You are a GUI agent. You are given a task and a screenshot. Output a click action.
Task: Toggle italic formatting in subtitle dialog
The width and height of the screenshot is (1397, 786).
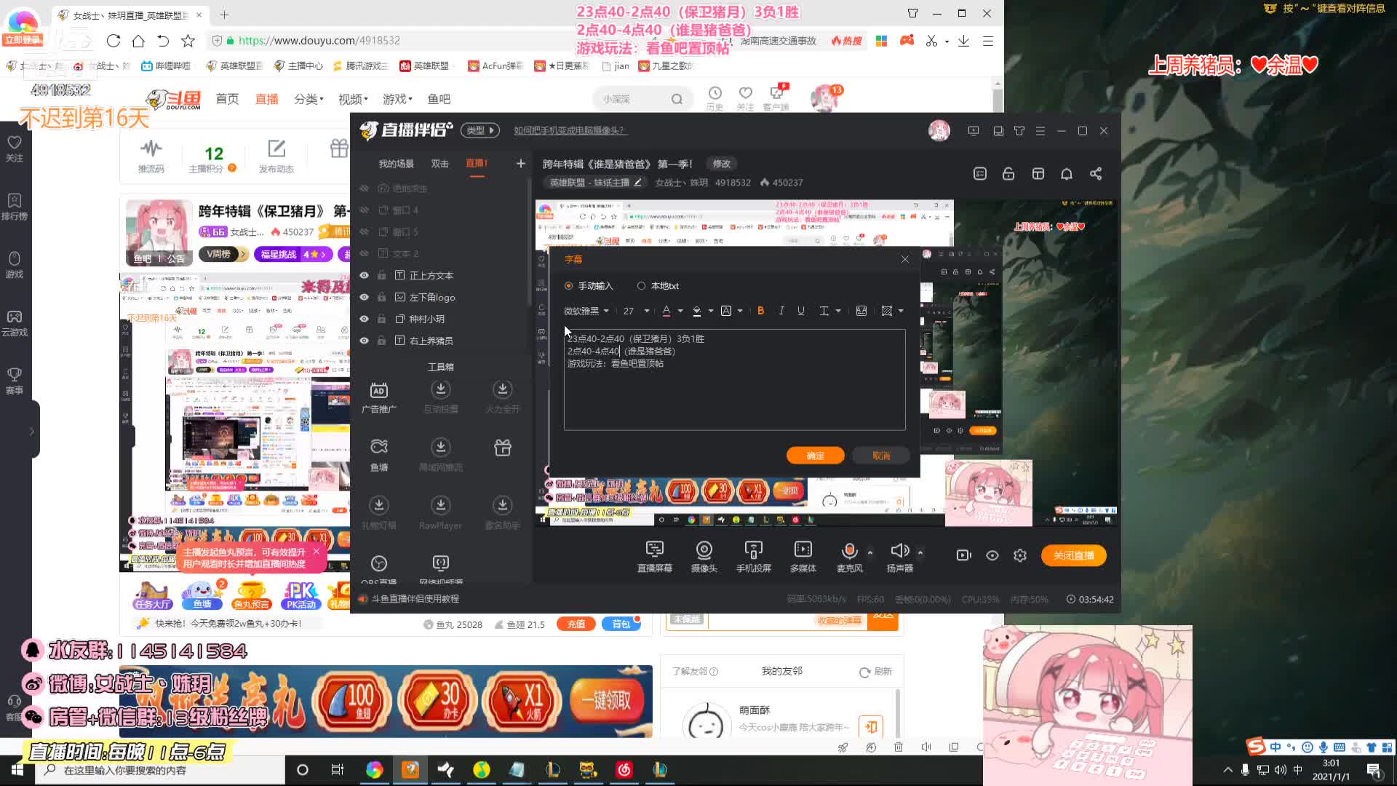click(x=781, y=311)
